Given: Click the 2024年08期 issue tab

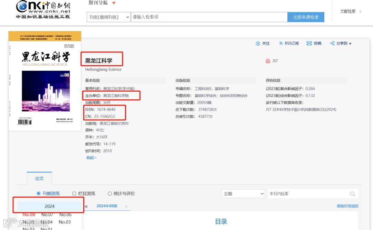Looking at the screenshot, I should tap(107, 206).
